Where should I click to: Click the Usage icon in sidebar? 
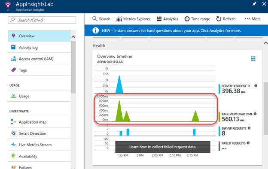pyautogui.click(x=13, y=96)
